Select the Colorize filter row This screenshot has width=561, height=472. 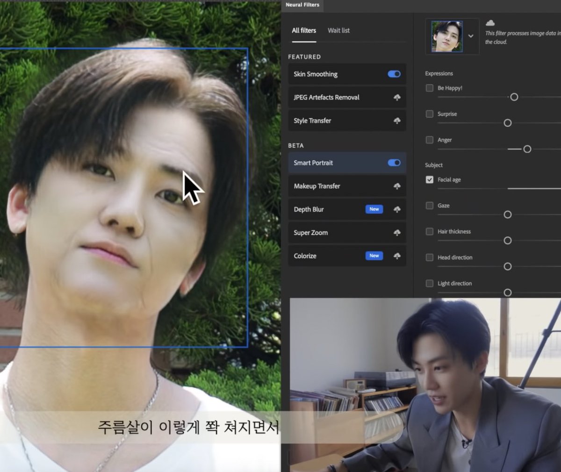click(347, 256)
